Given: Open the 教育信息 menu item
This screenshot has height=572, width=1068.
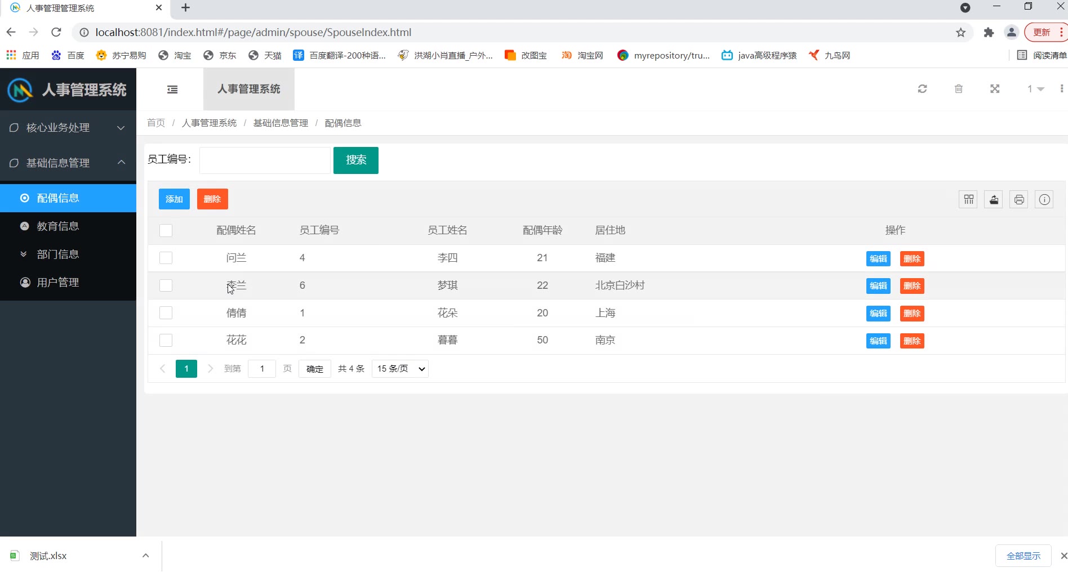Looking at the screenshot, I should pos(57,226).
